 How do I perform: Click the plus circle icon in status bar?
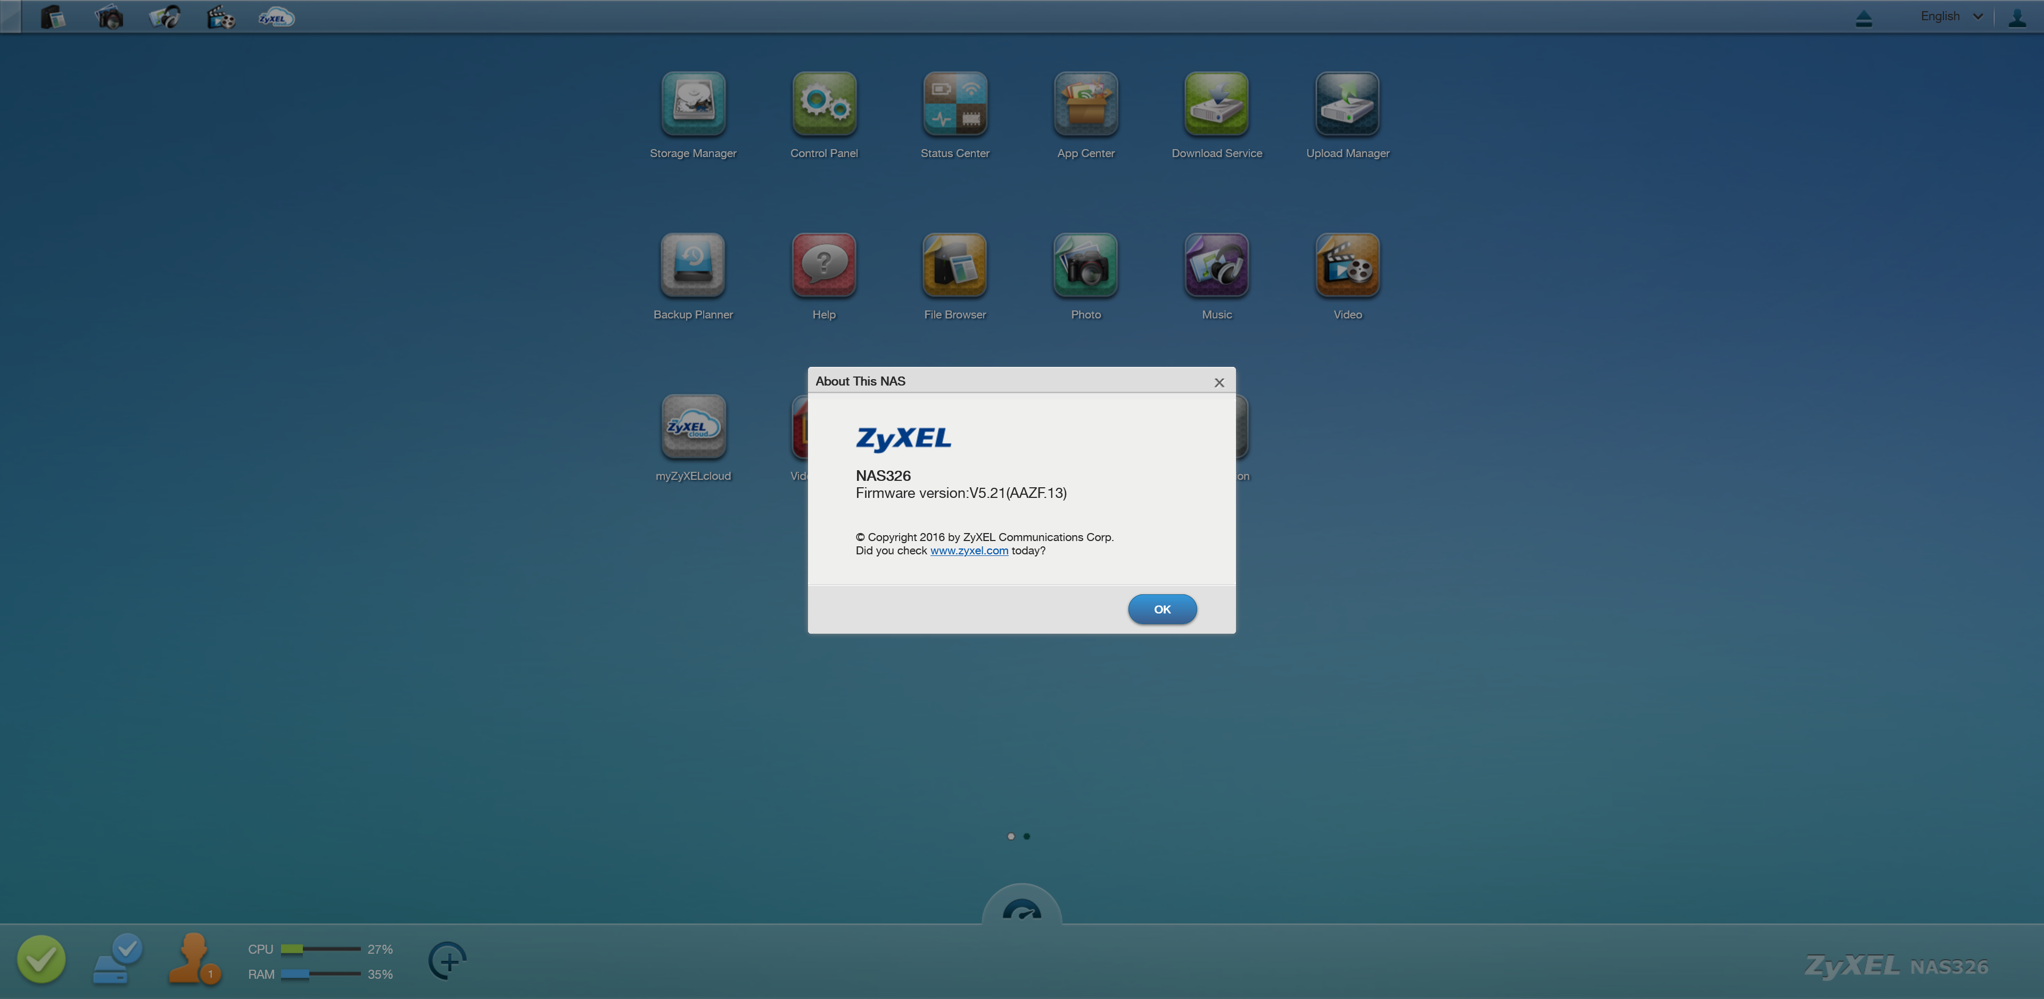[x=448, y=961]
